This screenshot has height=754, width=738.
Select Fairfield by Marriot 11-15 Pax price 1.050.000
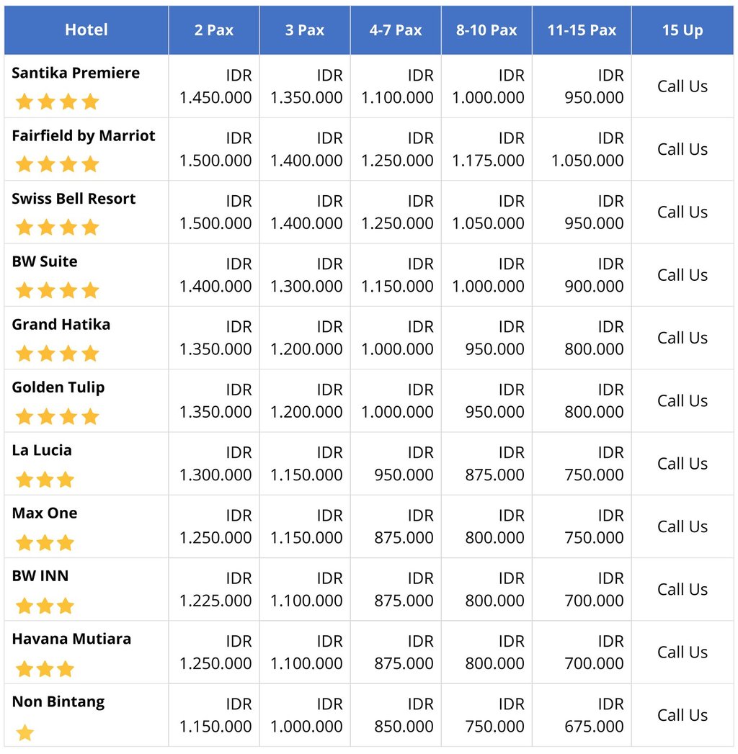point(587,161)
